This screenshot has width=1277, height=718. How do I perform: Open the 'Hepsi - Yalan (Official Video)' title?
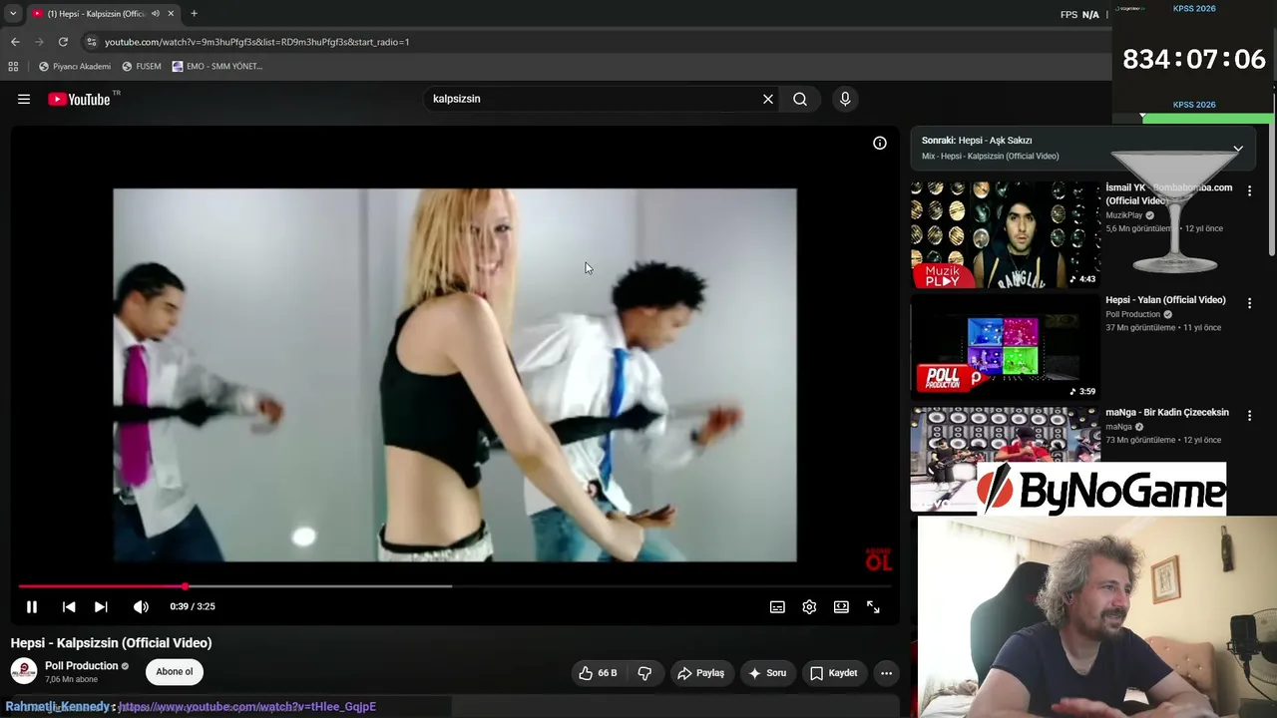1165,300
